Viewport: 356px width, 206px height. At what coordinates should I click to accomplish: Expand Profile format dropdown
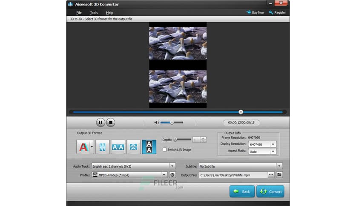164,175
